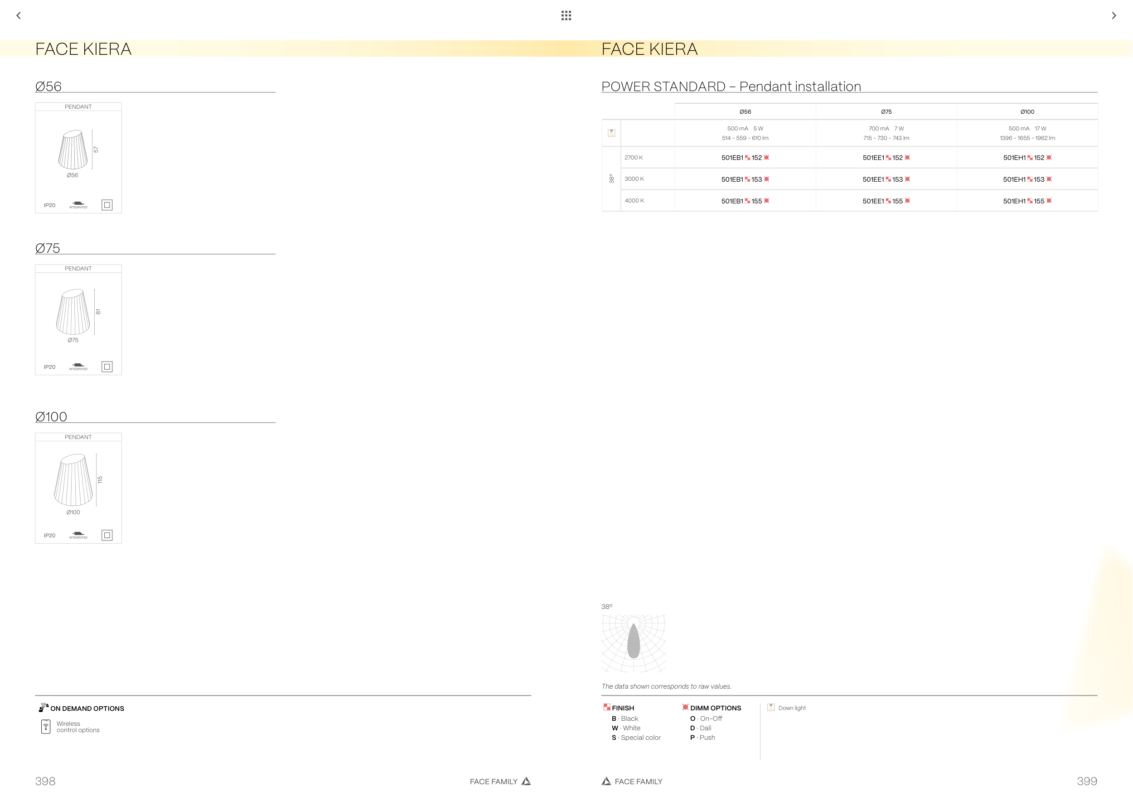Viewport: 1133px width, 801px height.
Task: Select product code 501EB1 152 at 2700 K
Action: [745, 158]
